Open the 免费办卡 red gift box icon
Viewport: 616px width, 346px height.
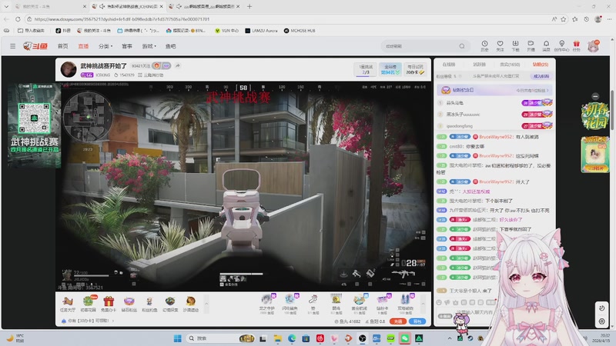click(x=109, y=304)
